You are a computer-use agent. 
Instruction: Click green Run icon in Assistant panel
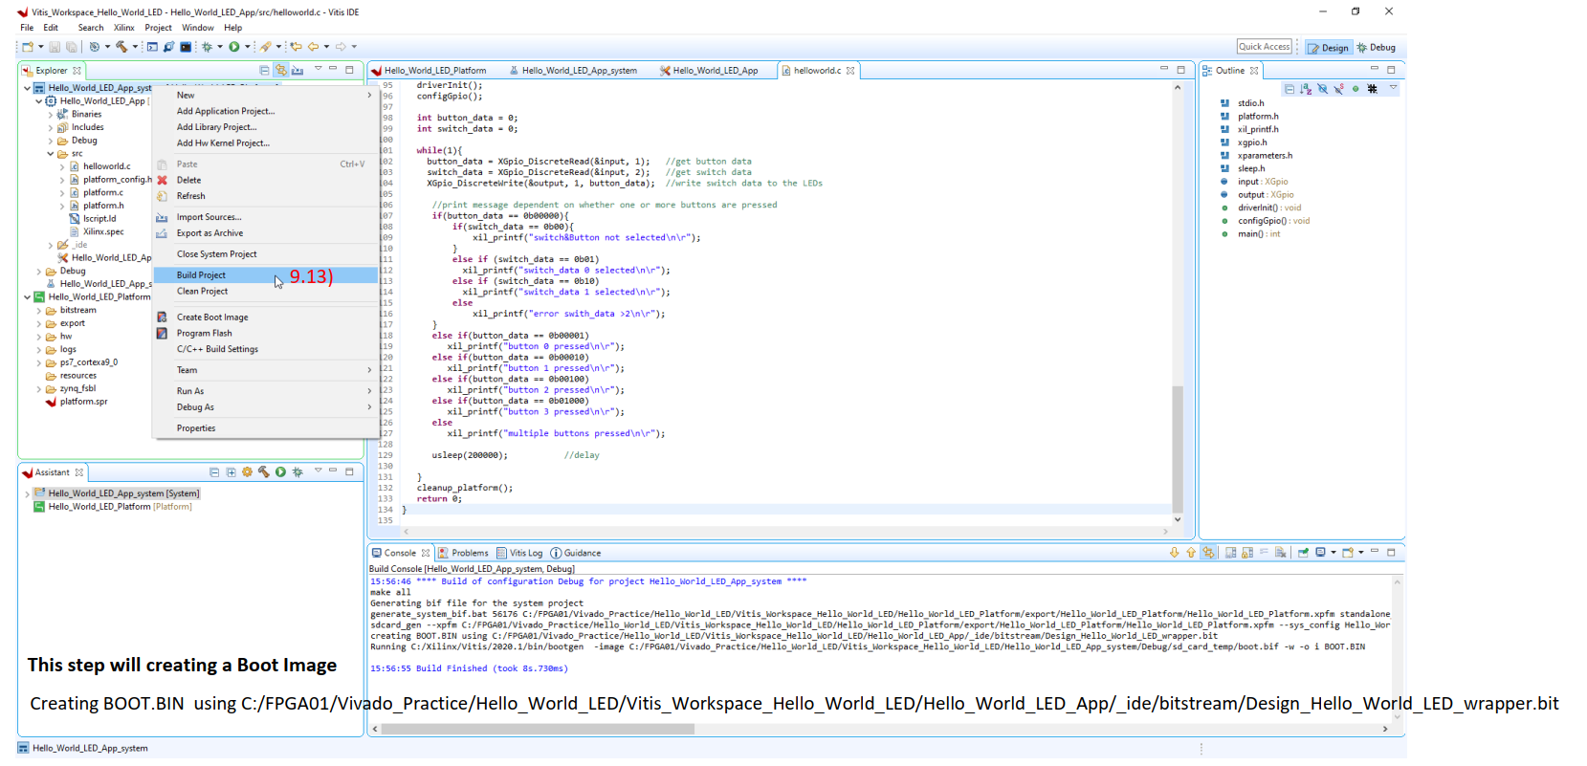tap(280, 472)
